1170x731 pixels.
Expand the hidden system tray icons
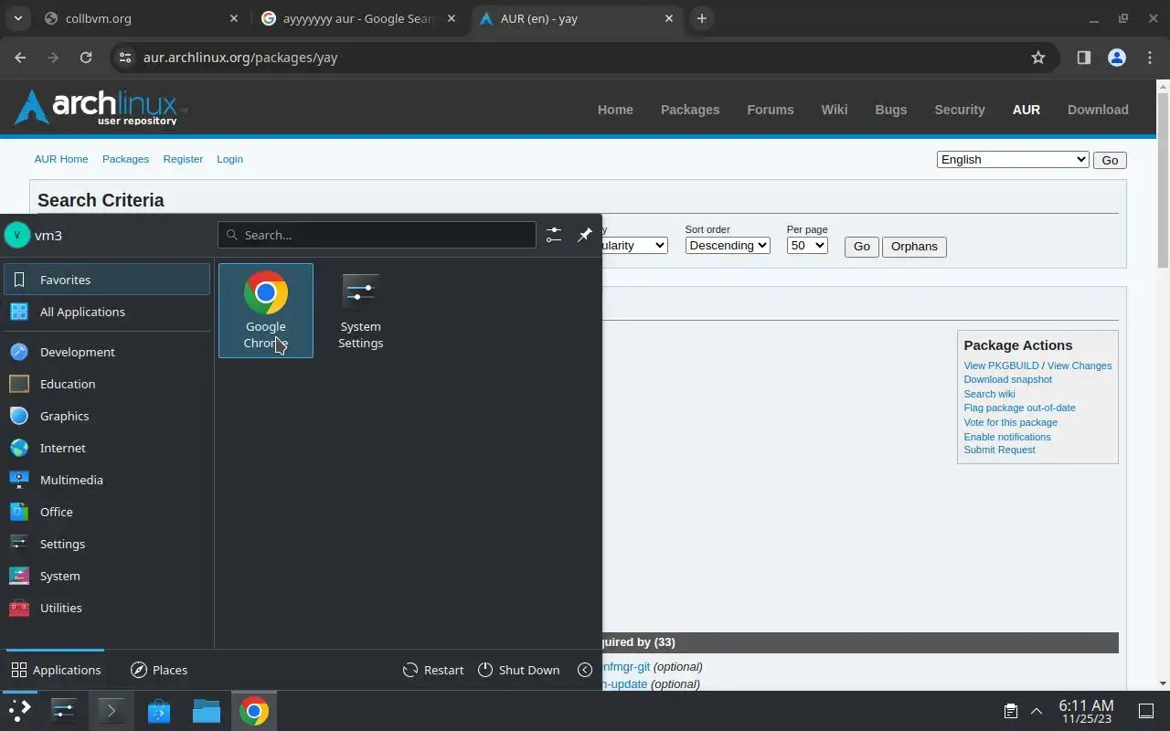pyautogui.click(x=1037, y=711)
